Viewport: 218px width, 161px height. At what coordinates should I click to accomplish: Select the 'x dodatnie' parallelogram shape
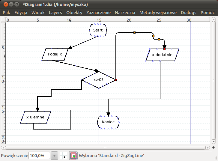[x=162, y=55]
